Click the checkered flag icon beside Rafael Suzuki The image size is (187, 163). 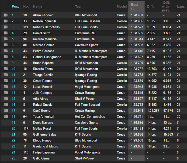[6, 105]
